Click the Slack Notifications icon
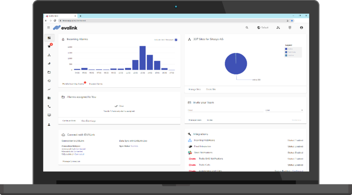 190,153
